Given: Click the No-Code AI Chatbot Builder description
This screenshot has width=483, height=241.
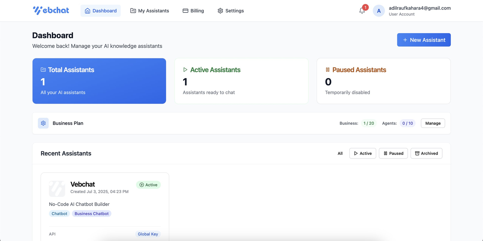Looking at the screenshot, I should [79, 204].
